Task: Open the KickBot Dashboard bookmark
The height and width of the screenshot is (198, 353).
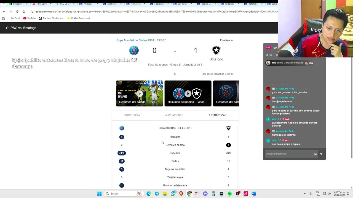Action: [78, 18]
